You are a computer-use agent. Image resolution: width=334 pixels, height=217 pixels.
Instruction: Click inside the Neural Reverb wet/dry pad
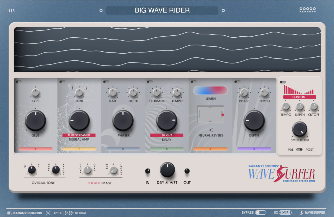pyautogui.click(x=210, y=114)
